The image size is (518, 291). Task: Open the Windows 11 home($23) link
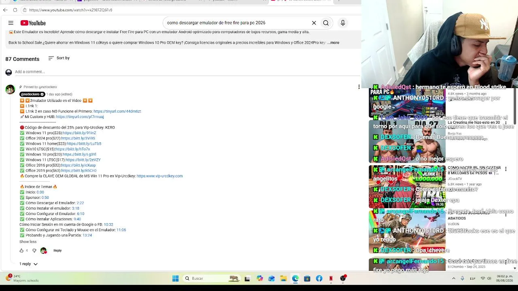84,143
